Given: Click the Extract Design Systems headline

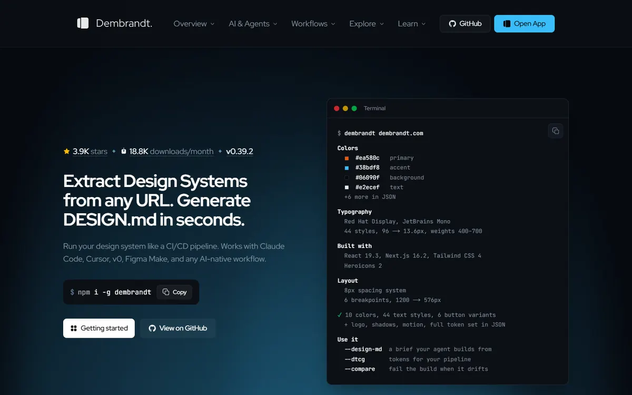Looking at the screenshot, I should click(156, 201).
